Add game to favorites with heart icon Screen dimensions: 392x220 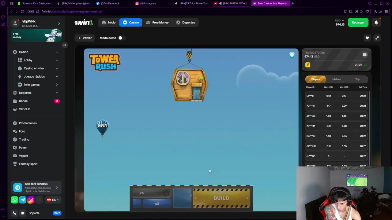tap(367, 38)
